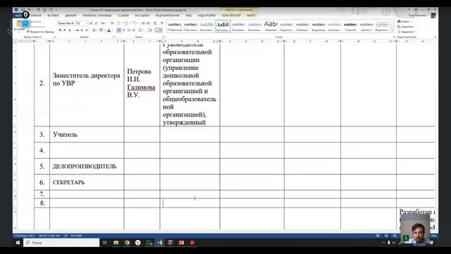
Task: Apply the Без интервала style
Action: click(x=191, y=27)
